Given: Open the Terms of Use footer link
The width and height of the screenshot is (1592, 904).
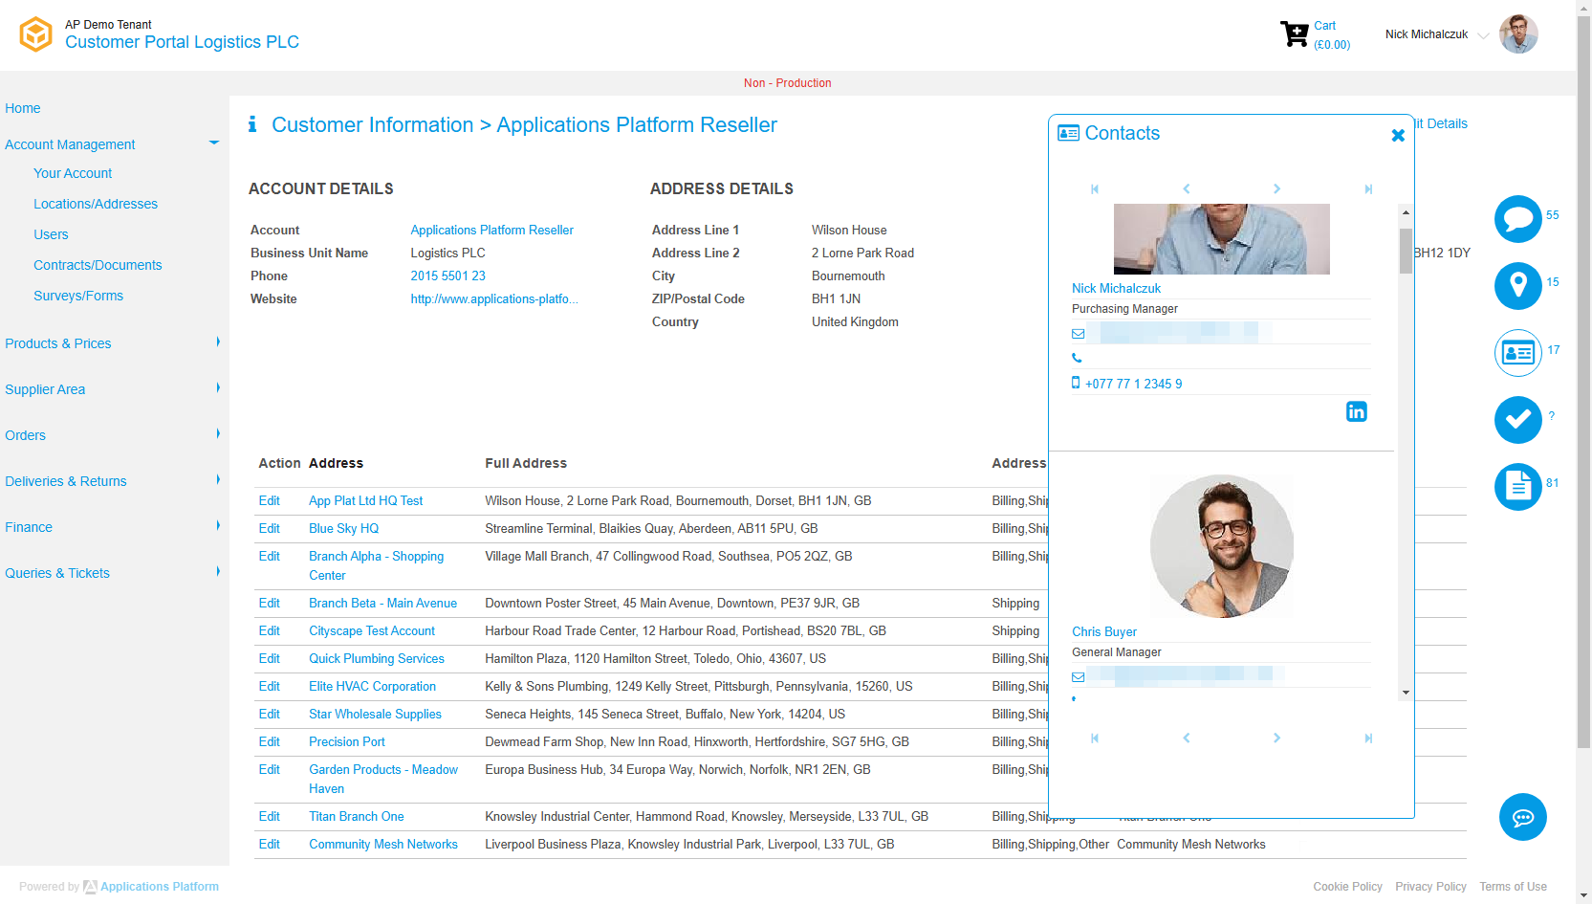Looking at the screenshot, I should pos(1513,887).
